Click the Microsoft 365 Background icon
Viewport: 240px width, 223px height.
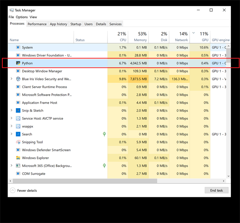click(18, 166)
